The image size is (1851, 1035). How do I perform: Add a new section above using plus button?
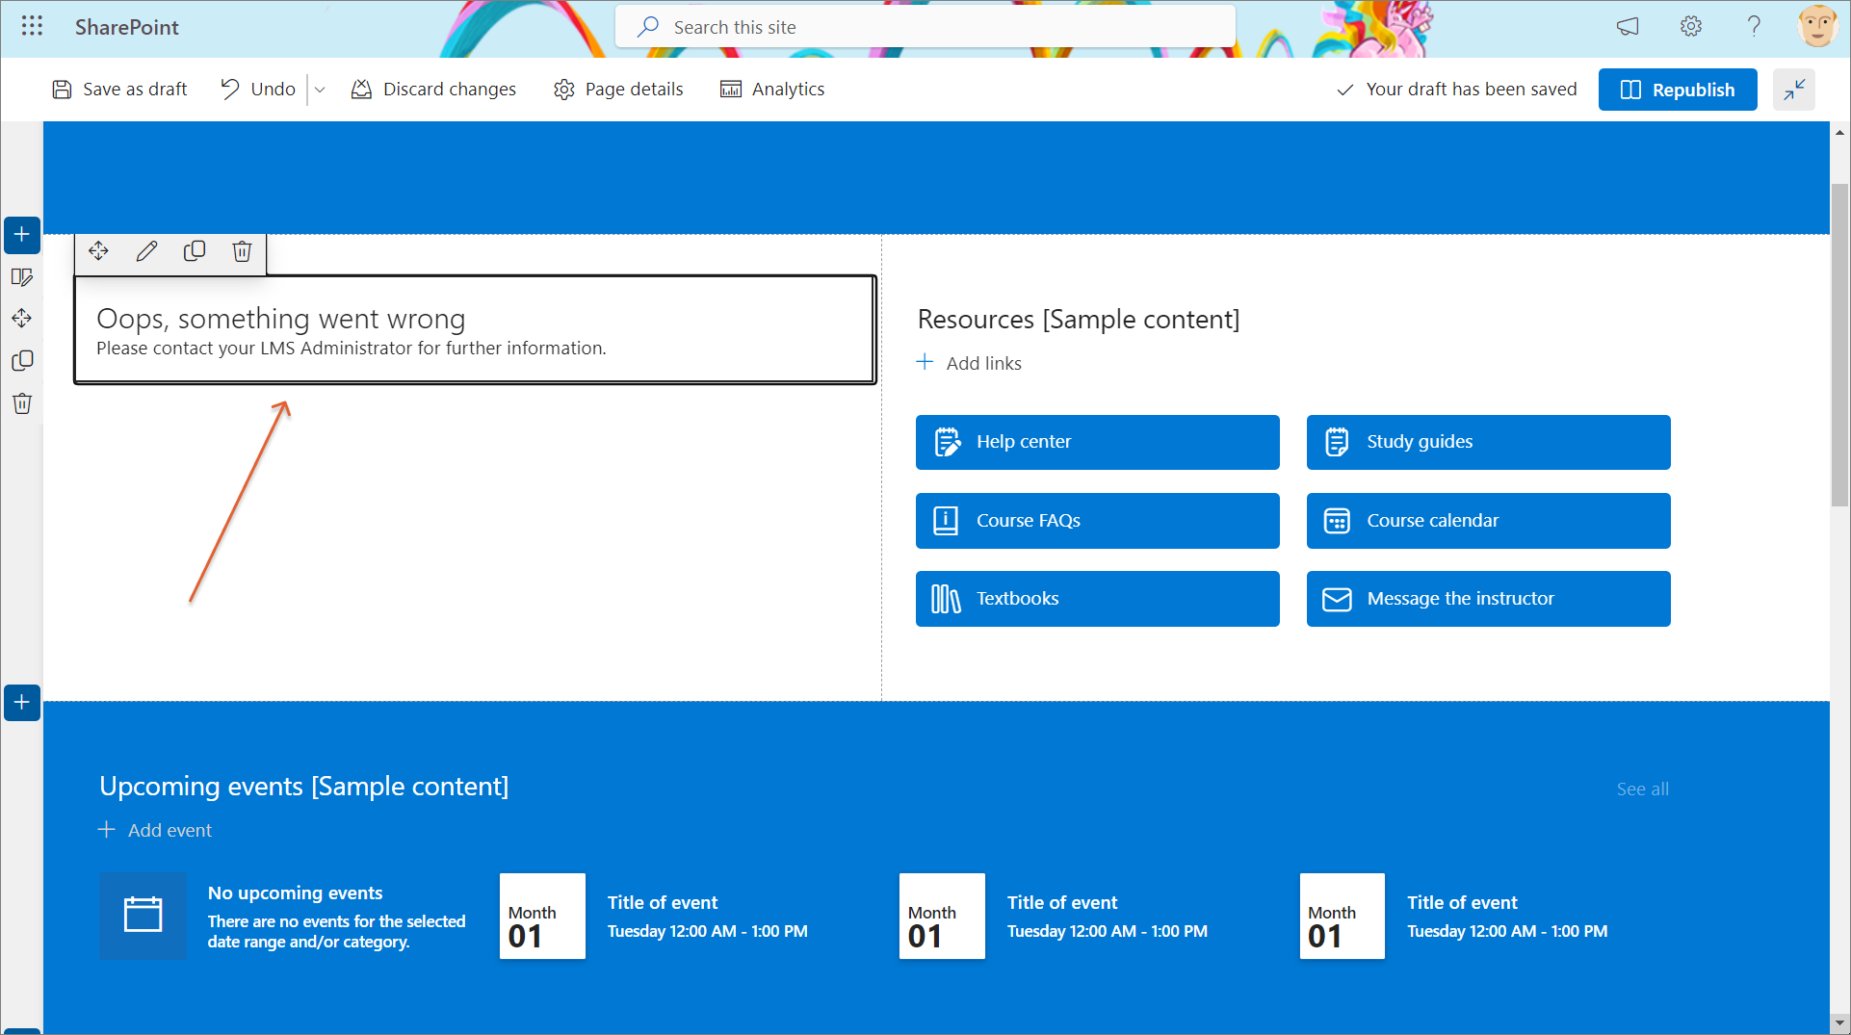pyautogui.click(x=22, y=235)
